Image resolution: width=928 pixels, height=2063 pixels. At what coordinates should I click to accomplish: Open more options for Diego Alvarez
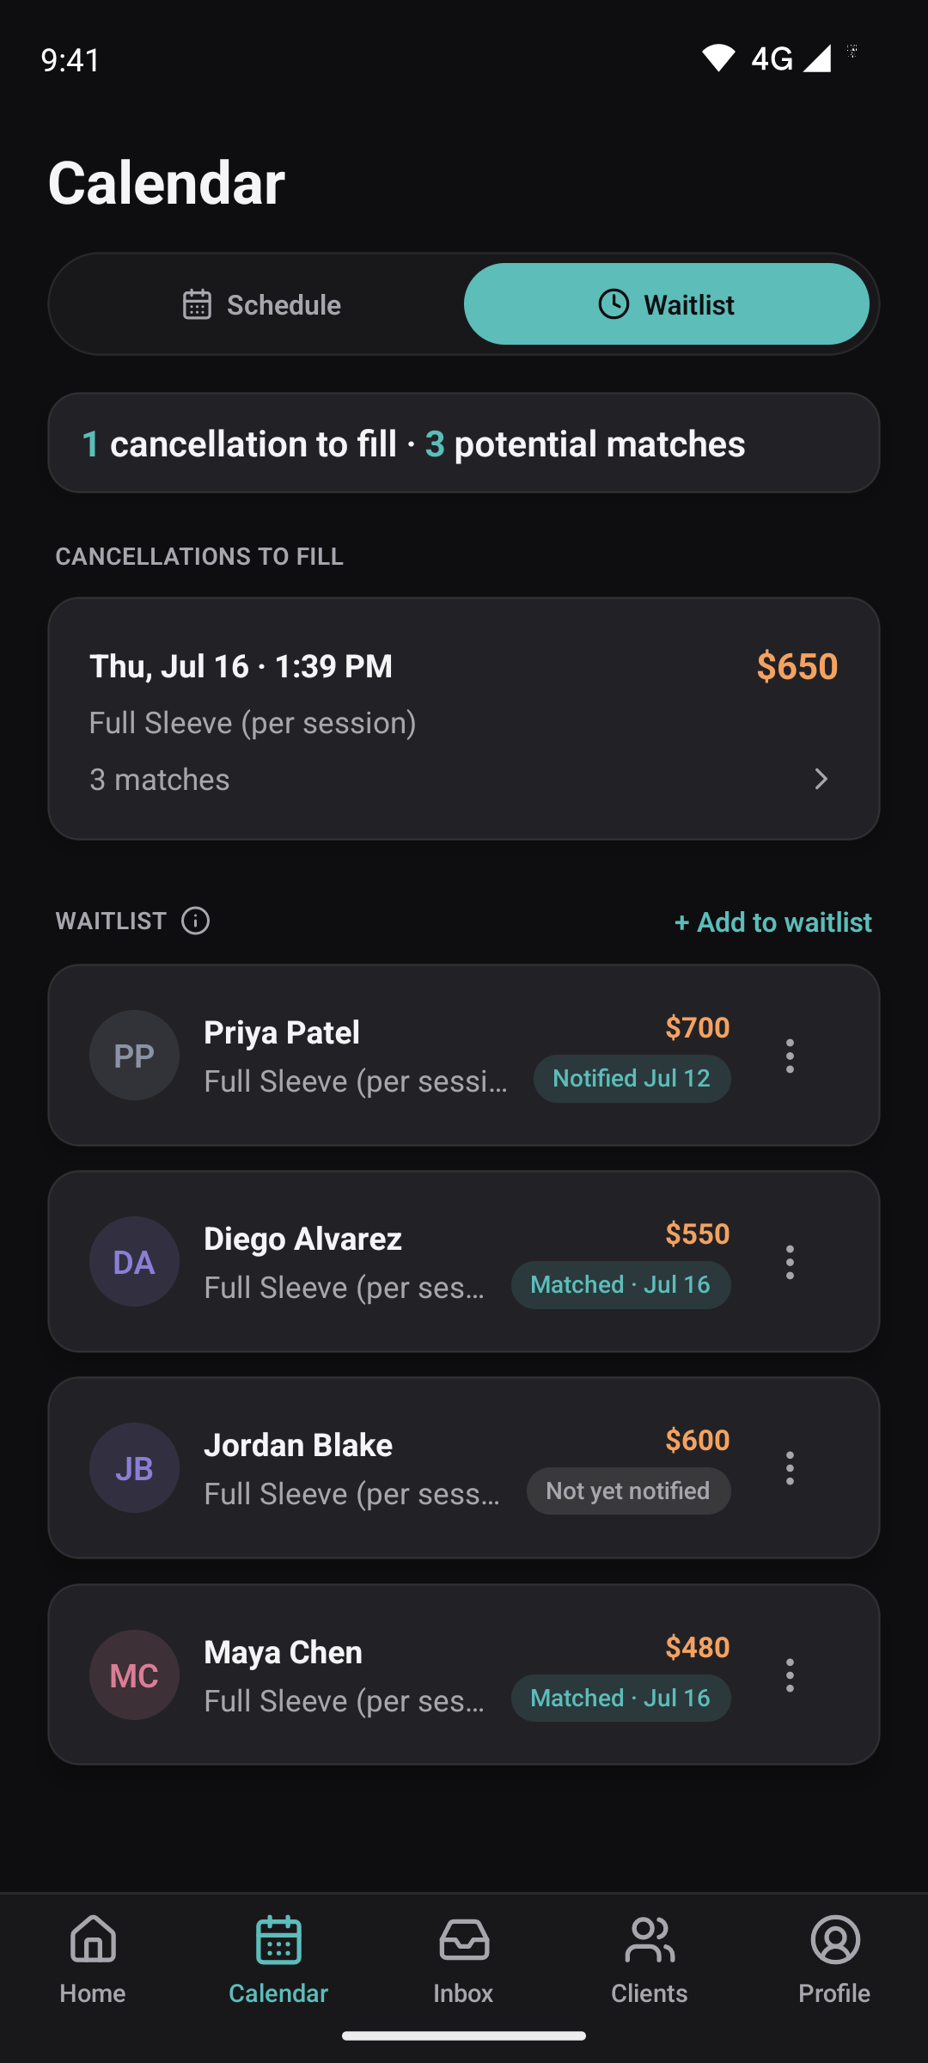coord(790,1262)
